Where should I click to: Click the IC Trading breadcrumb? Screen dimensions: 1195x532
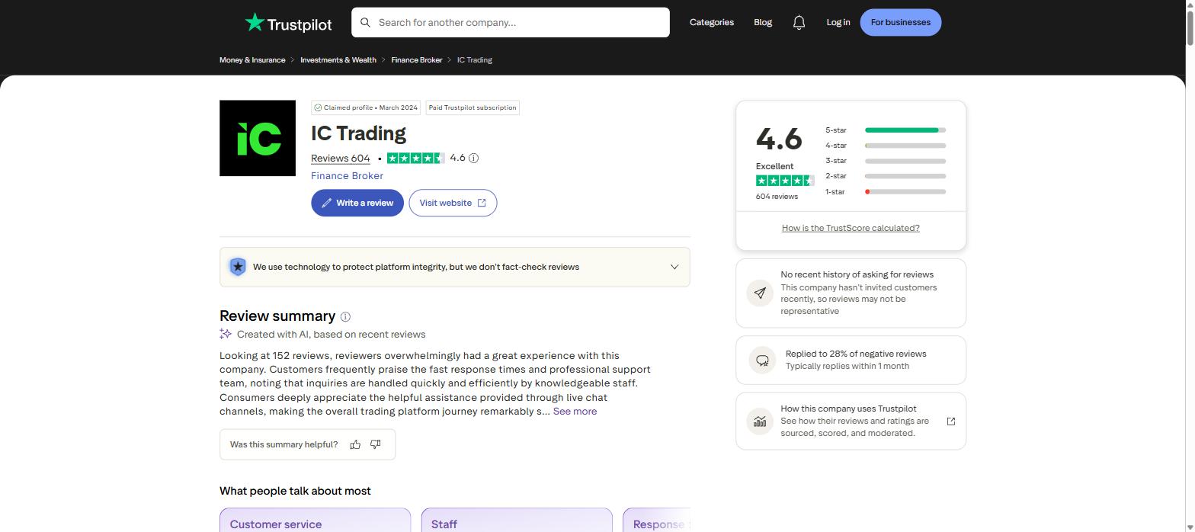point(475,60)
